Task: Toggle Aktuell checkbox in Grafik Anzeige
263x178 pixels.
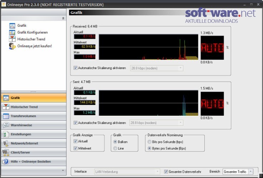Action: pos(75,141)
